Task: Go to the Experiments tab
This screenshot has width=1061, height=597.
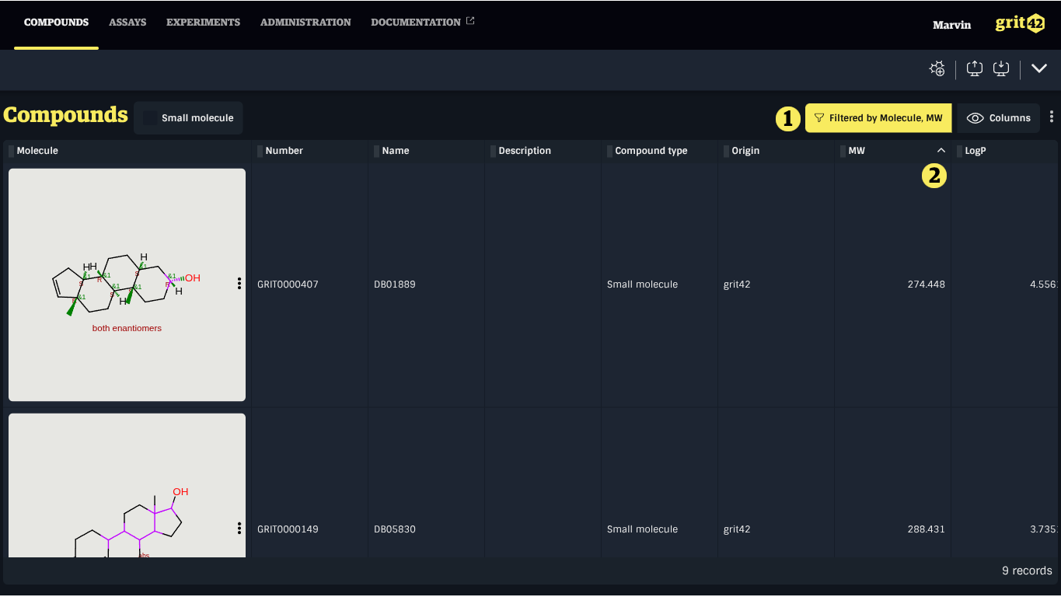Action: pos(203,23)
